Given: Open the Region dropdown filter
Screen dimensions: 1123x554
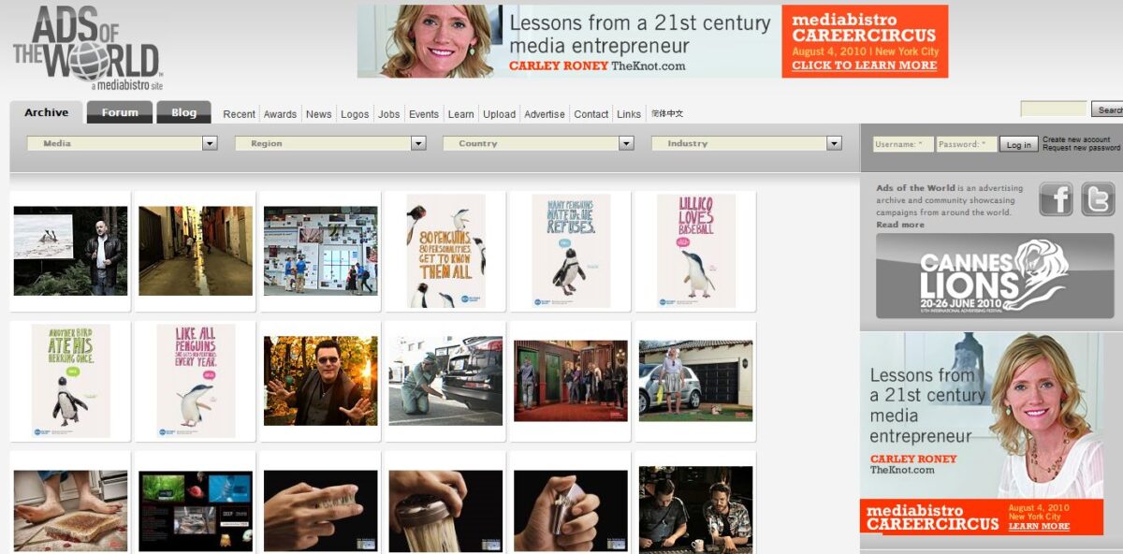Looking at the screenshot, I should point(330,143).
